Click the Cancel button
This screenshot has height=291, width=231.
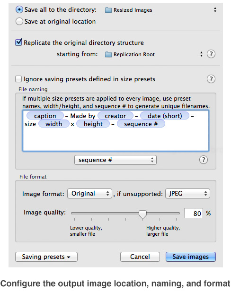pyautogui.click(x=140, y=257)
